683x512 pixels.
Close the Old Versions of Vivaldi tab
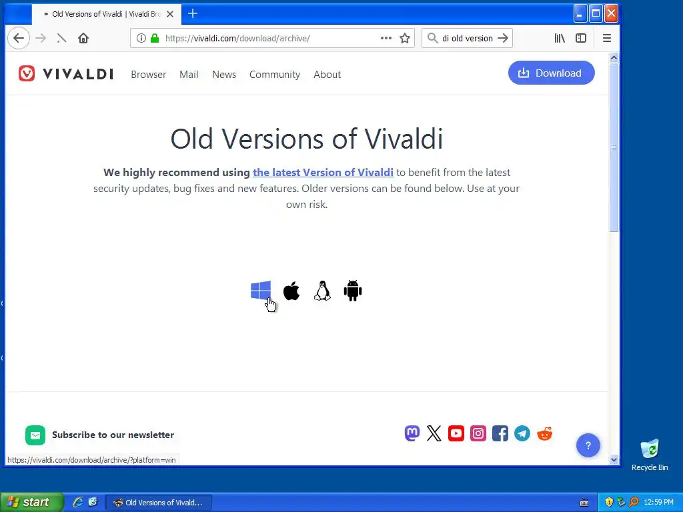tap(170, 14)
